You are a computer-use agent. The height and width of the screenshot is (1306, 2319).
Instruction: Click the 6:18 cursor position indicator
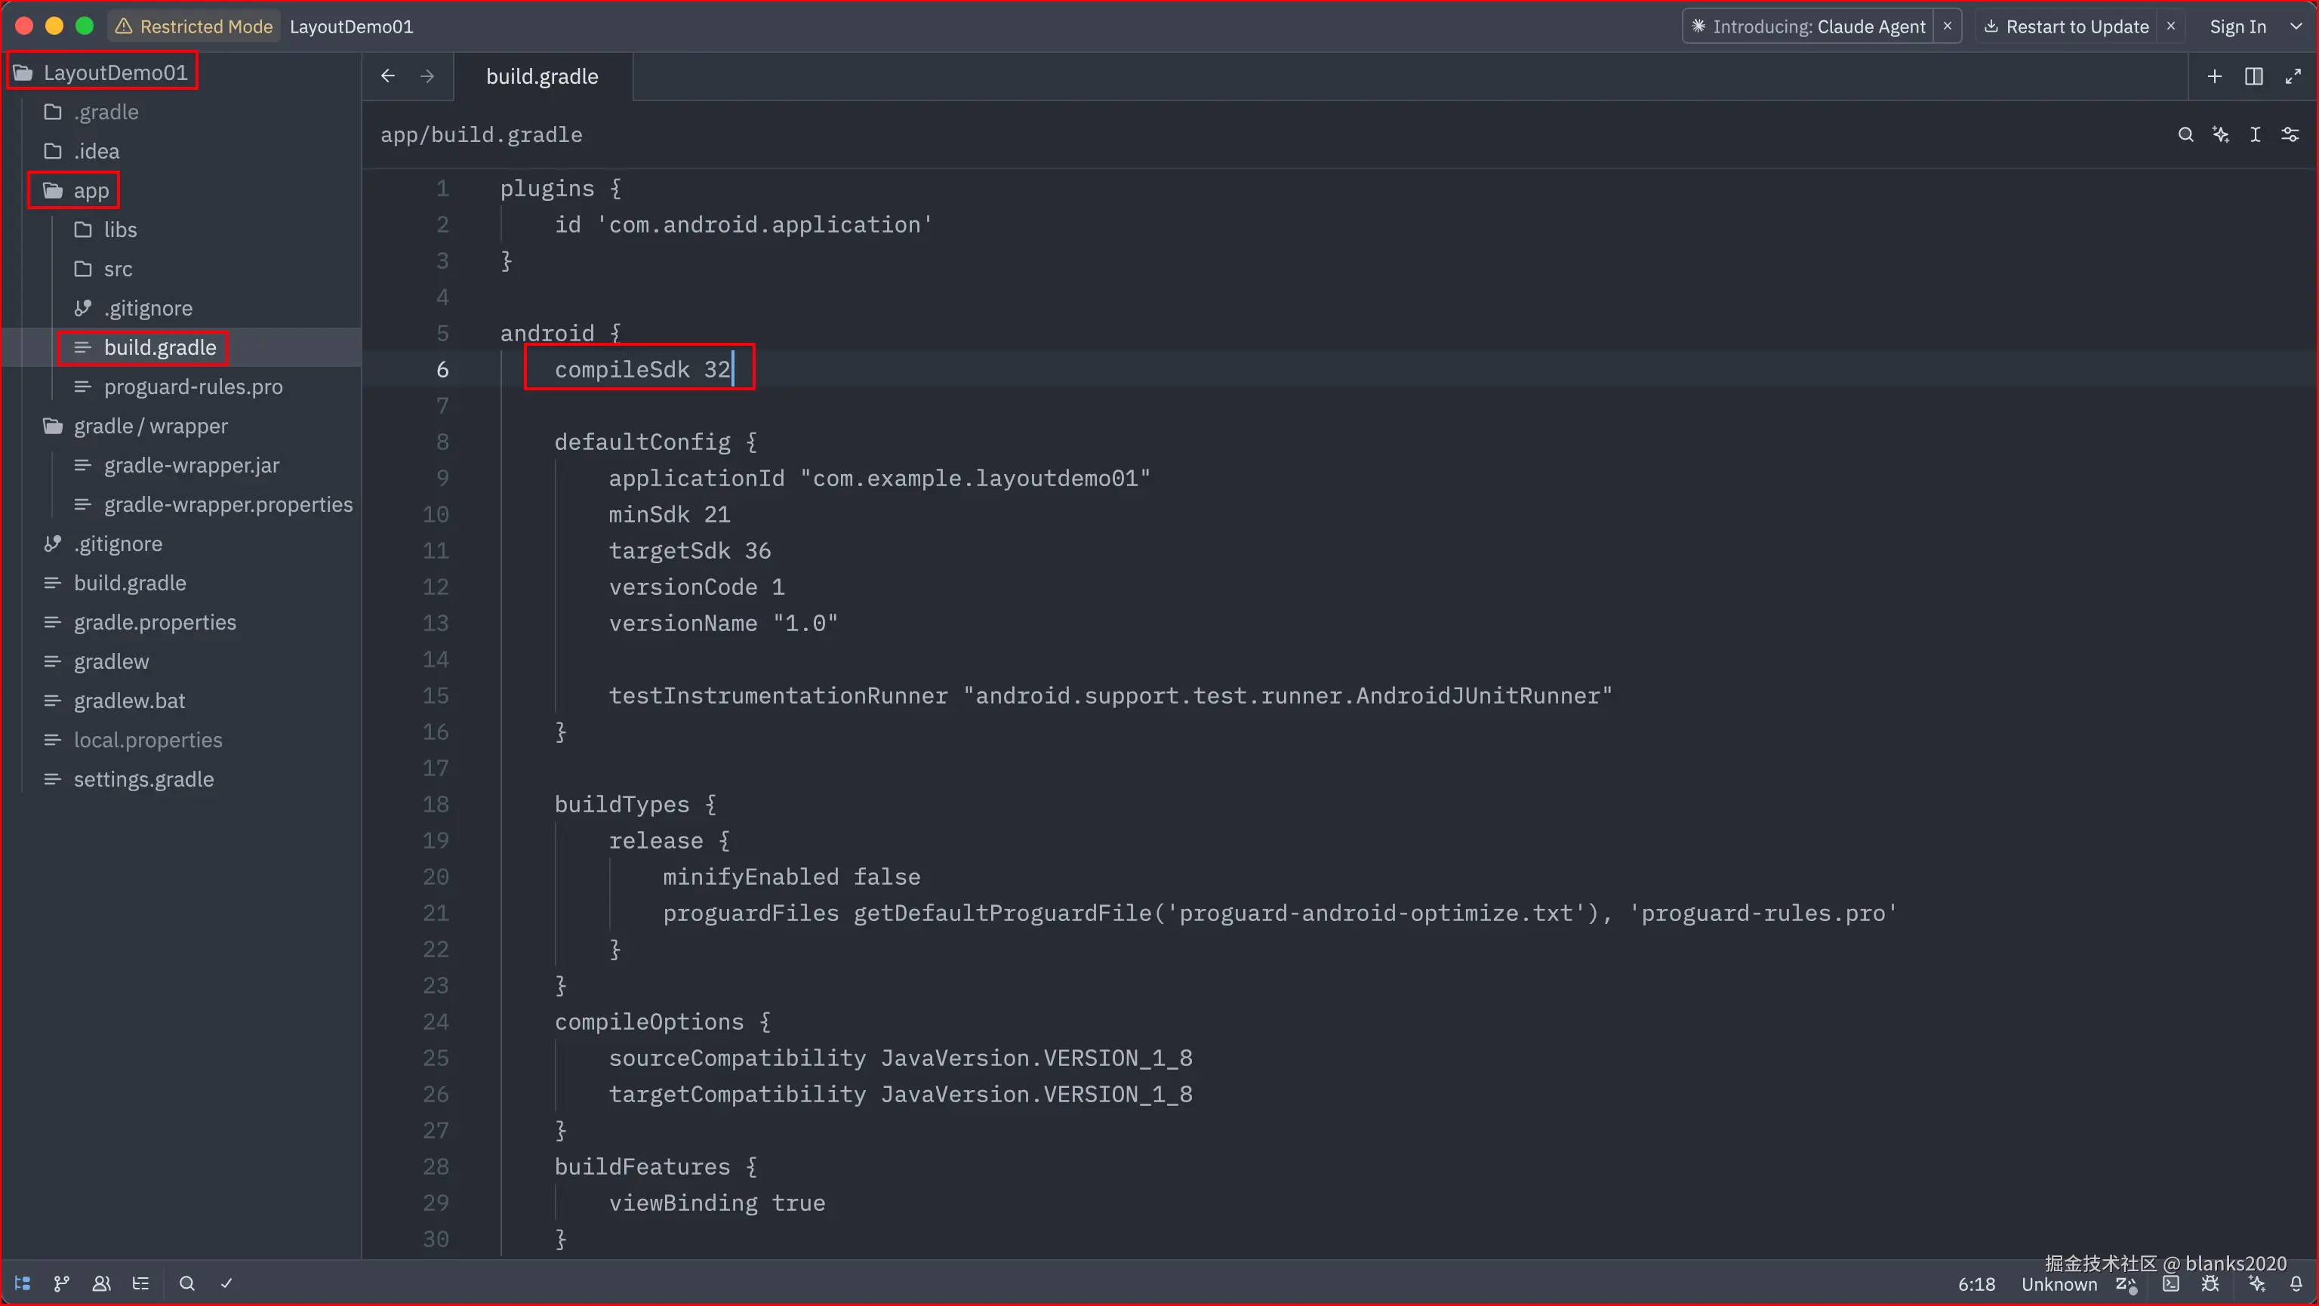1976,1284
